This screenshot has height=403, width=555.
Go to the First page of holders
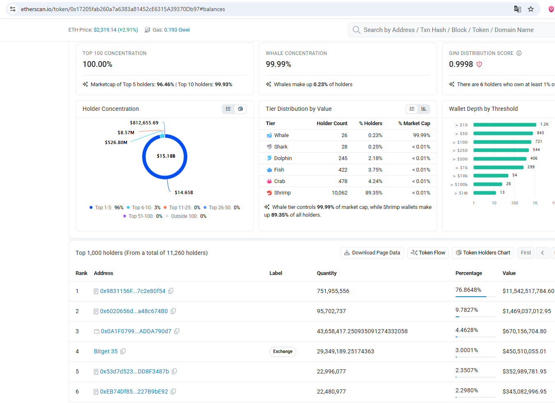pyautogui.click(x=526, y=253)
